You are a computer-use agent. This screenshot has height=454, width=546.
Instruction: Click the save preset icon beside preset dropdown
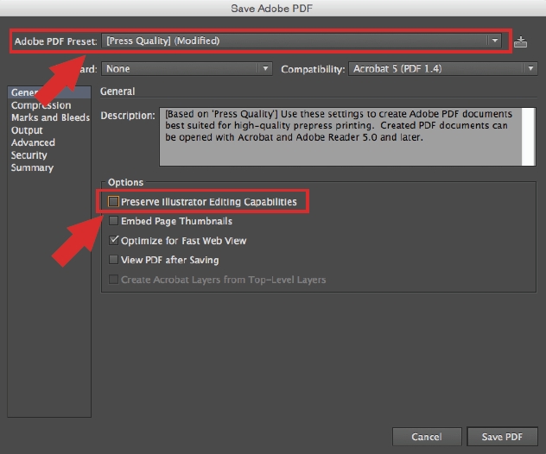click(520, 41)
